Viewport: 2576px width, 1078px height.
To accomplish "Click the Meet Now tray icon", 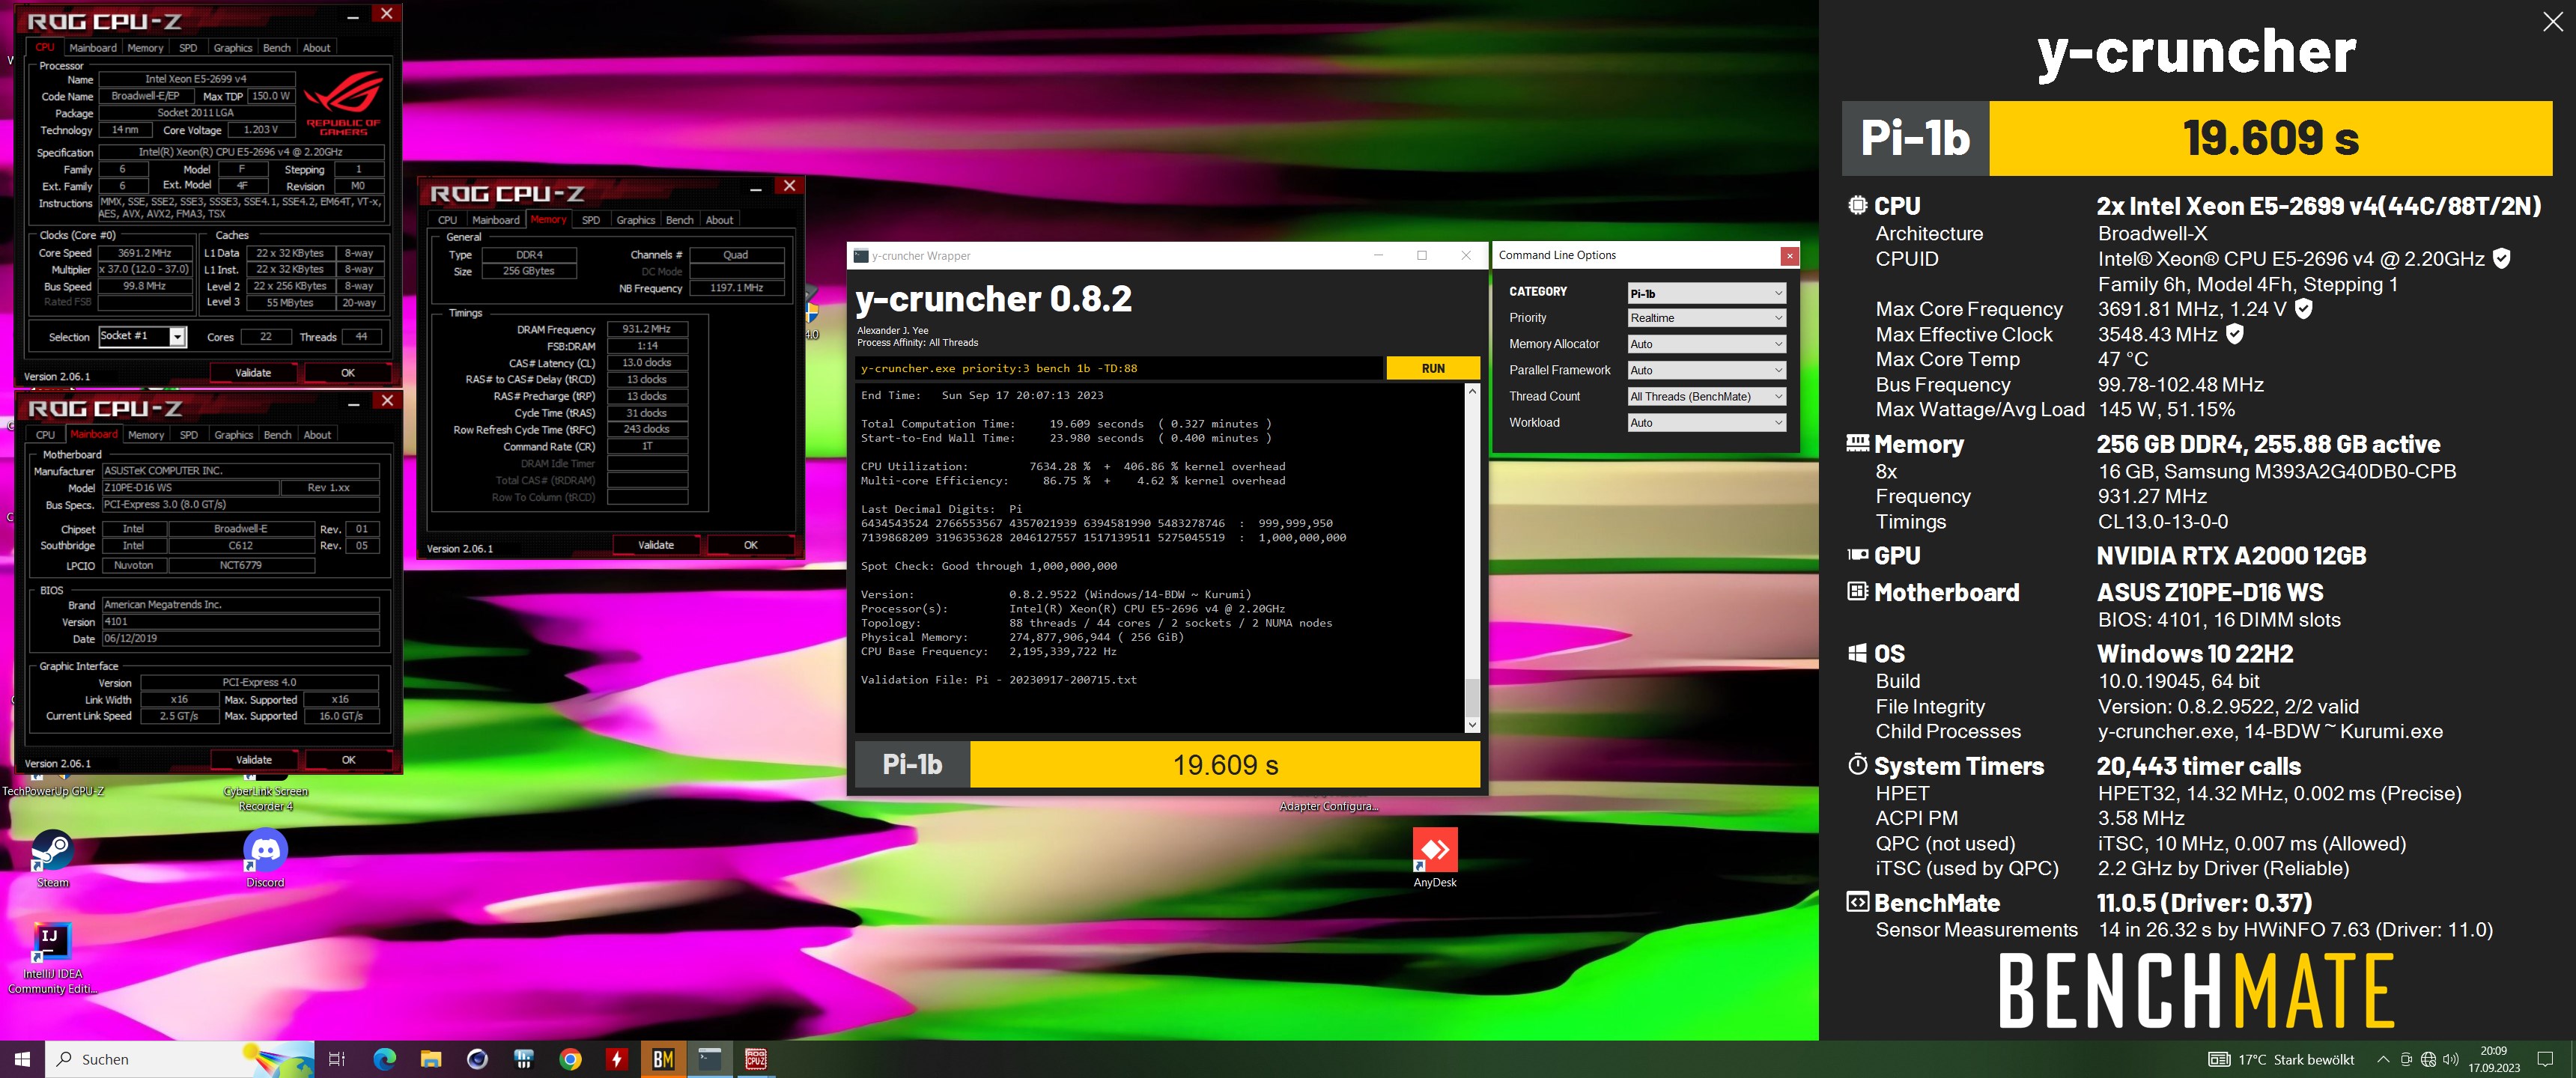I will pyautogui.click(x=2406, y=1060).
